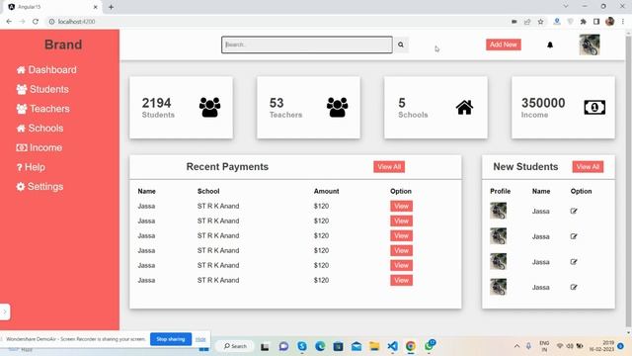Click the Hide link in sharing bar
Screen dimensions: 632x356
point(200,339)
